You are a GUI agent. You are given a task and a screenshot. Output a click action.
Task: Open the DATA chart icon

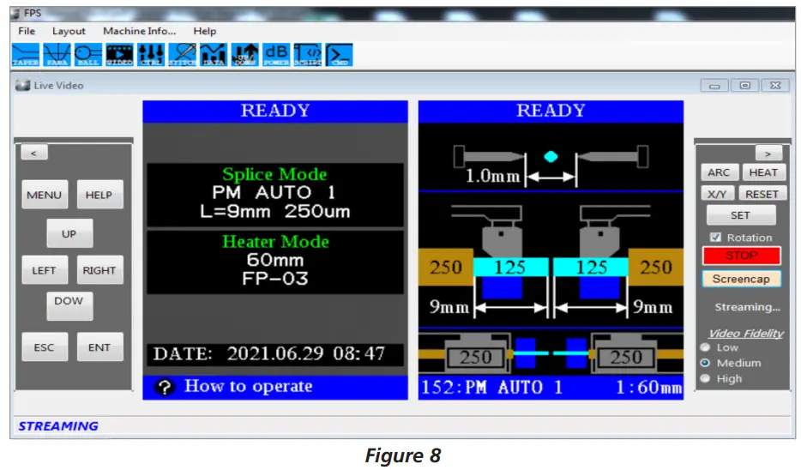[x=214, y=55]
